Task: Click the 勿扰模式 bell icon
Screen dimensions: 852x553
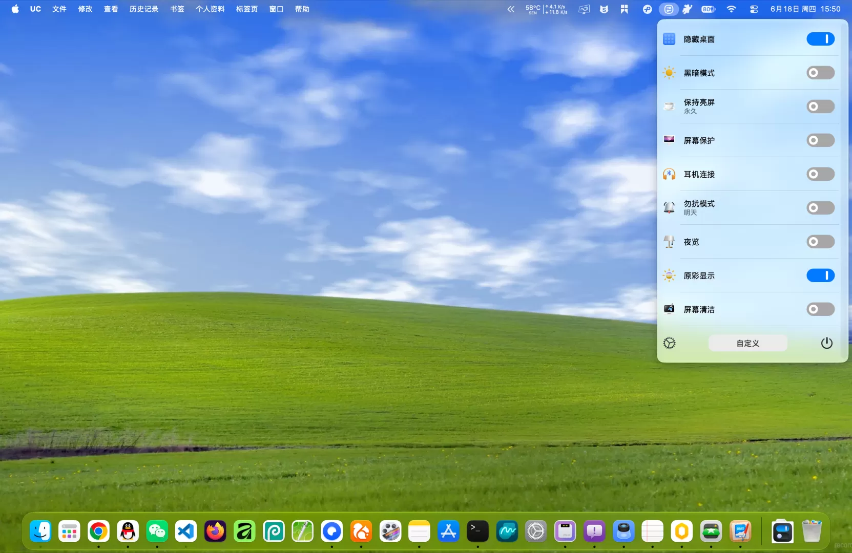Action: click(x=669, y=208)
